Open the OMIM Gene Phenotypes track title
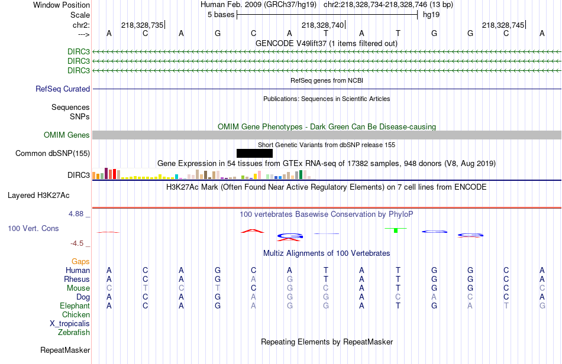The image size is (562, 364). (327, 126)
